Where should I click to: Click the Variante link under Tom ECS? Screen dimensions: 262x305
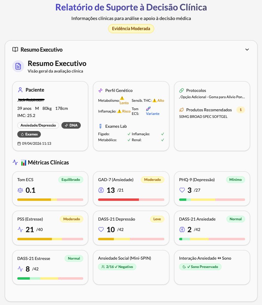point(153,114)
